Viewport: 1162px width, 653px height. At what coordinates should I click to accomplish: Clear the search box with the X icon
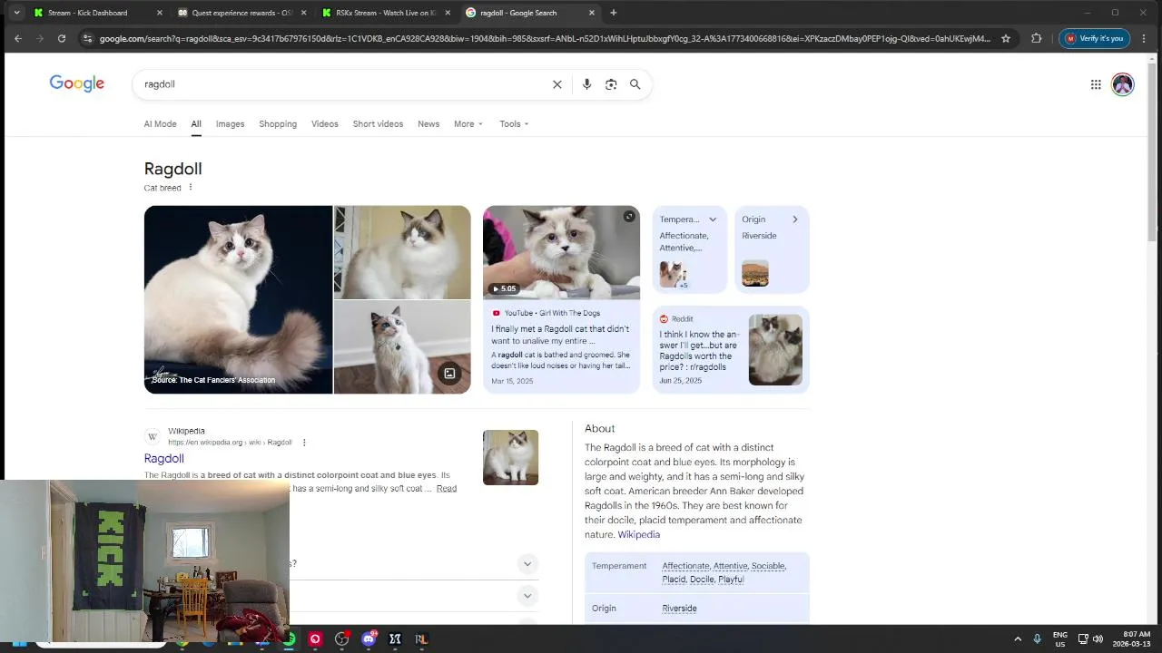(557, 84)
